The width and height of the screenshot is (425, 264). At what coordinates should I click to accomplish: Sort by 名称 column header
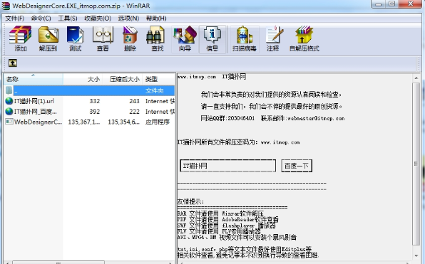click(34, 79)
